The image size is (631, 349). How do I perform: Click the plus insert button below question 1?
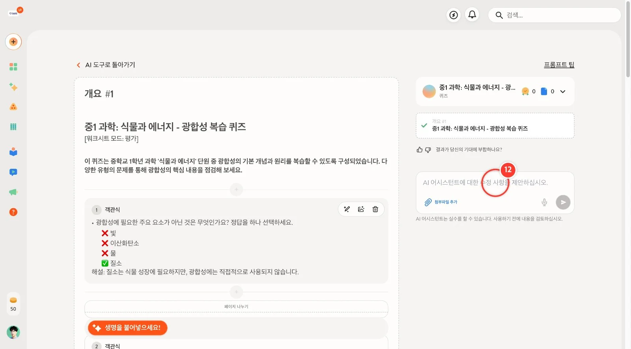tap(236, 292)
